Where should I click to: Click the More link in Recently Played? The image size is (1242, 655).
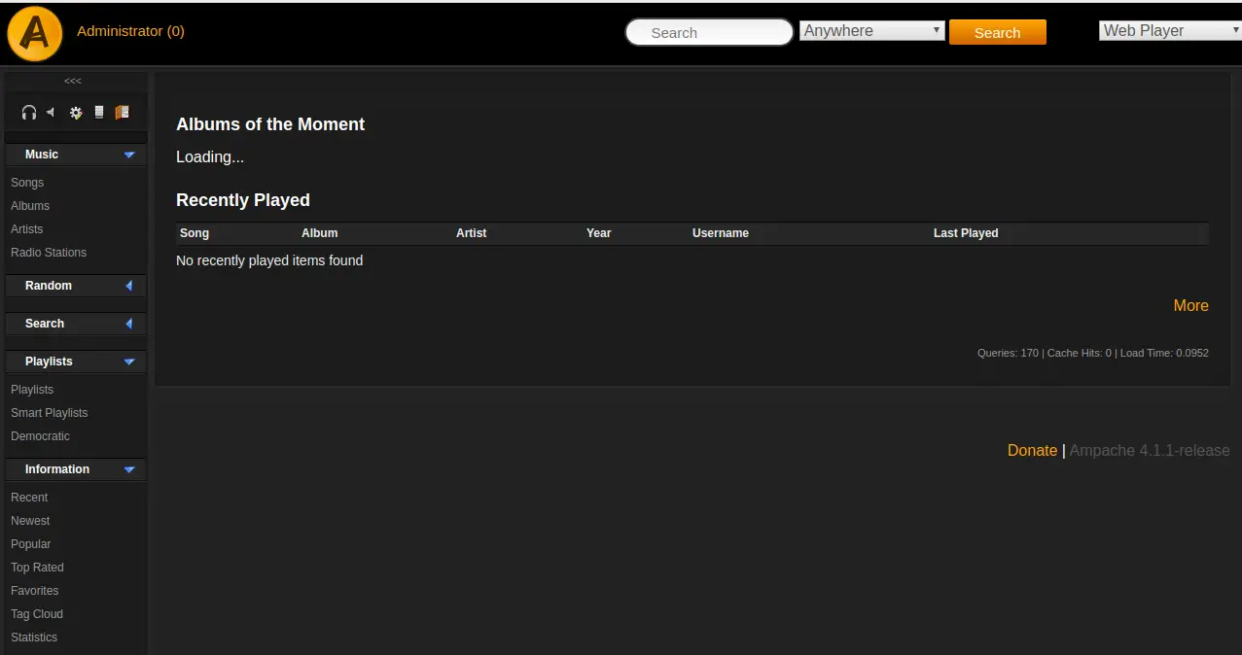1190,306
